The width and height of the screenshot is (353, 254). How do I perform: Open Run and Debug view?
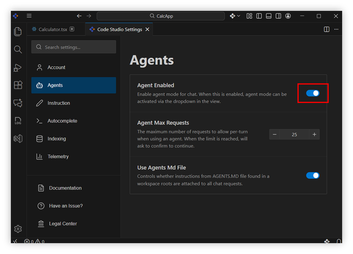[18, 68]
